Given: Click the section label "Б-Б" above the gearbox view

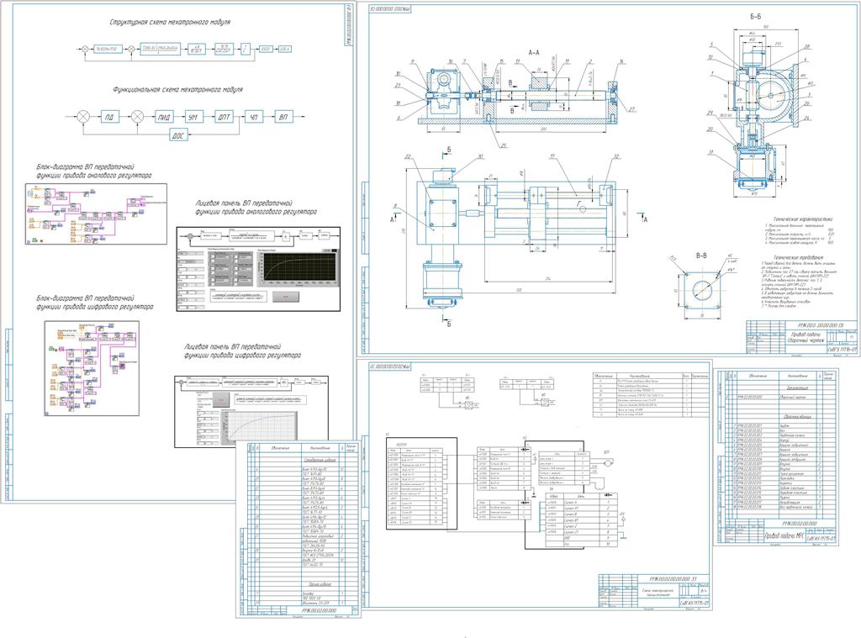Looking at the screenshot, I should pyautogui.click(x=756, y=17).
